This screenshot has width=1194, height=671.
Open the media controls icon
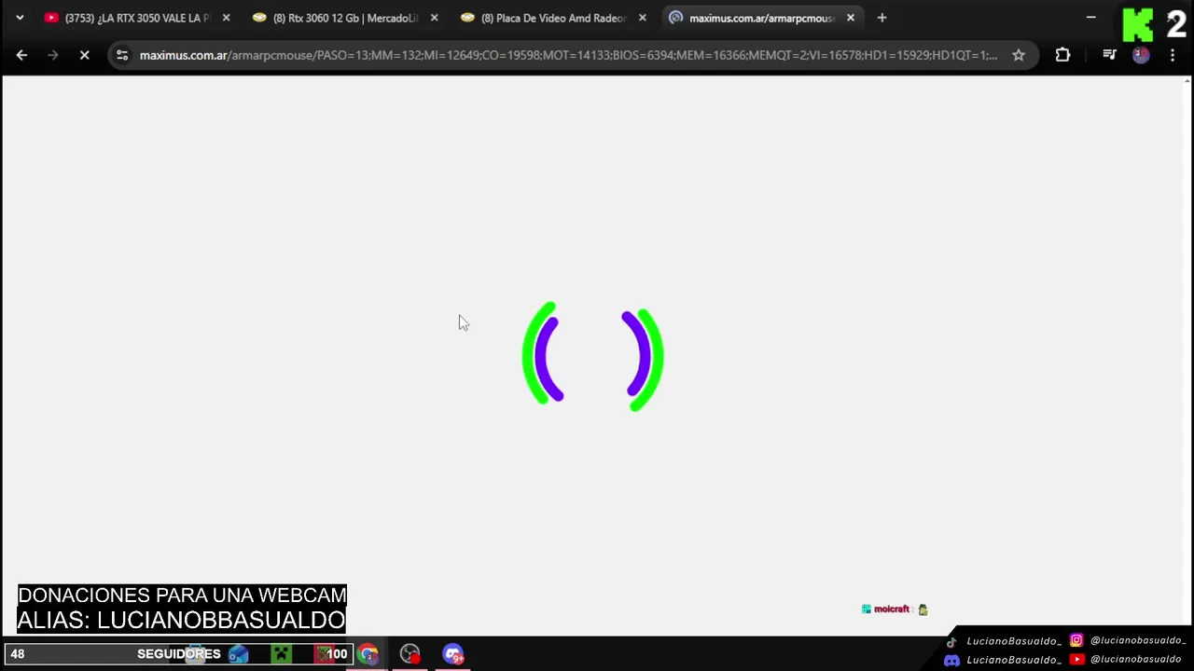tap(1109, 55)
